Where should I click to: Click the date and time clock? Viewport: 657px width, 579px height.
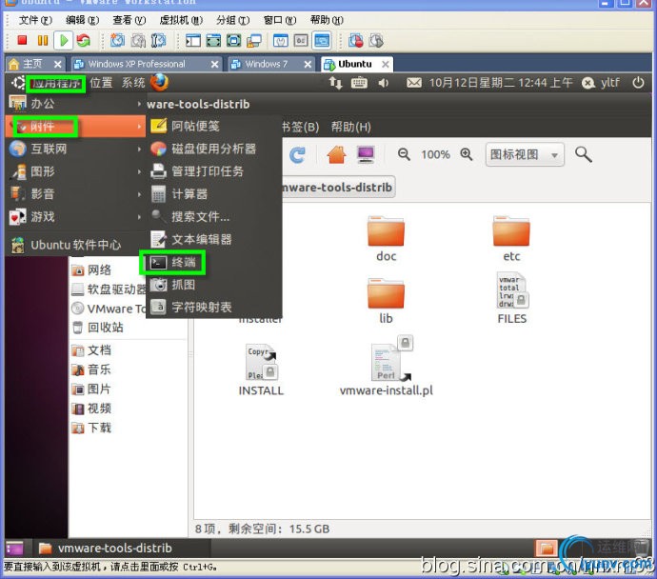point(501,83)
